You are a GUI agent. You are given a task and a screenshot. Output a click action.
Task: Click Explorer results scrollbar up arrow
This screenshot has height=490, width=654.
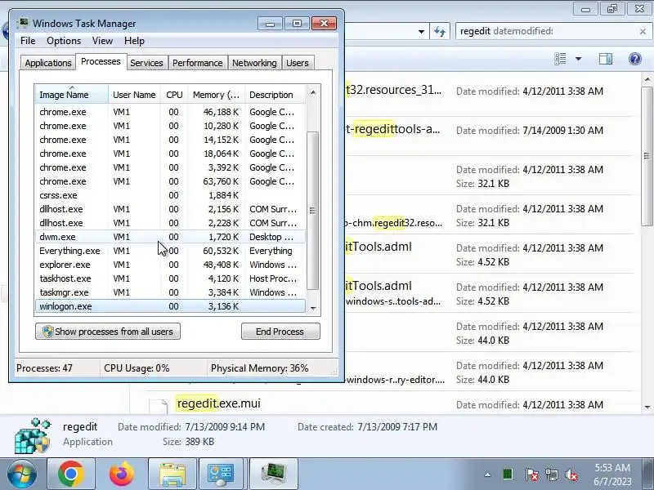pos(647,78)
